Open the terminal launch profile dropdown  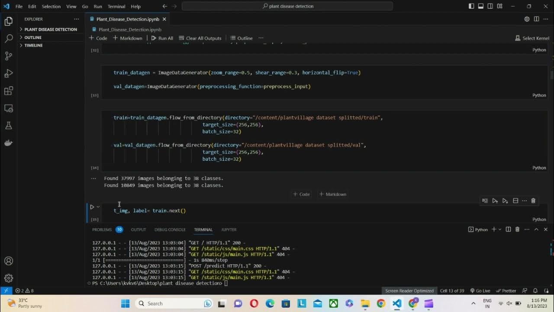tap(500, 230)
